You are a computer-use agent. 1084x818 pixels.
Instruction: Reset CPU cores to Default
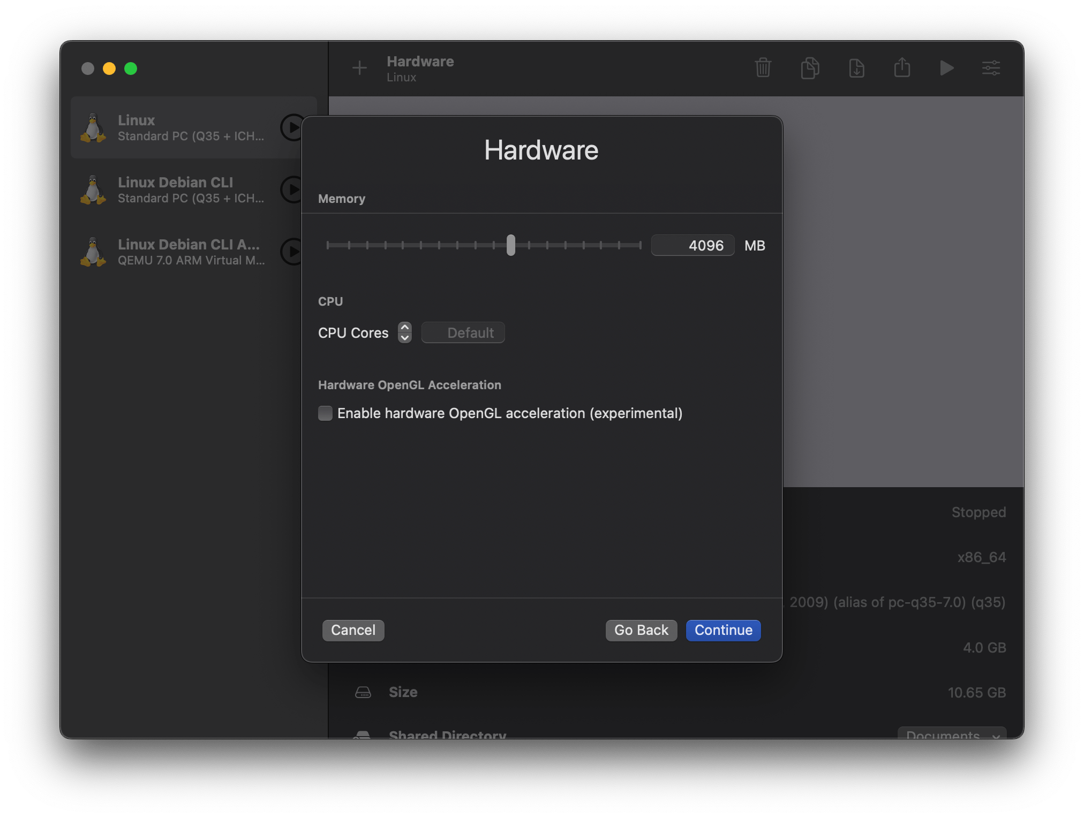tap(463, 332)
